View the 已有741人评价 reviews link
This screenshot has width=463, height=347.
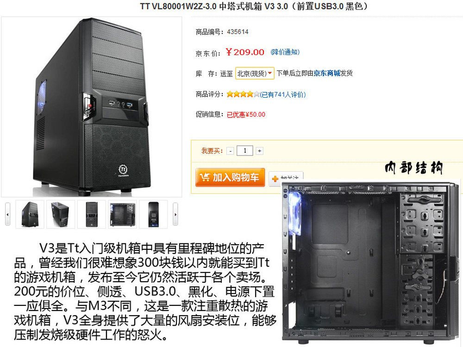283,94
